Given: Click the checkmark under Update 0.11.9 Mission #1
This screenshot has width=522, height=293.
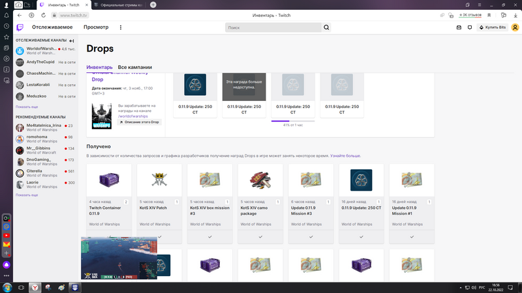Looking at the screenshot, I should (412, 237).
